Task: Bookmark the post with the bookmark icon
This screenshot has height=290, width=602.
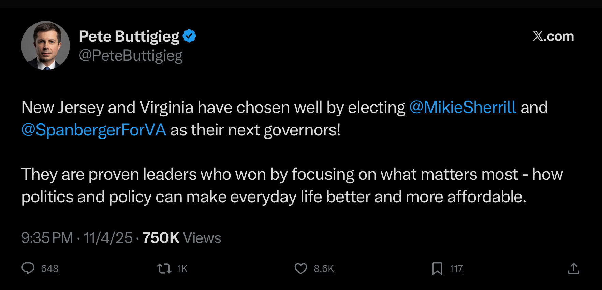Action: point(437,269)
